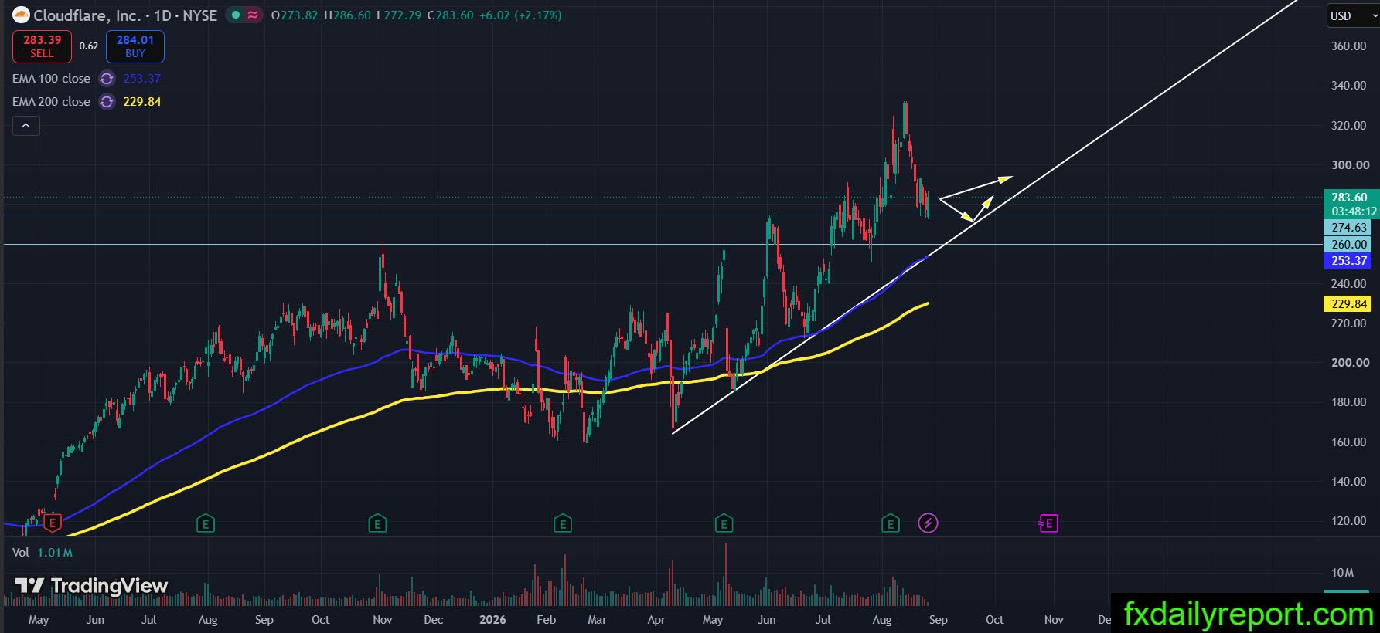Click the 03:48:12 bar countdown timer
1380x633 pixels.
pos(1354,212)
